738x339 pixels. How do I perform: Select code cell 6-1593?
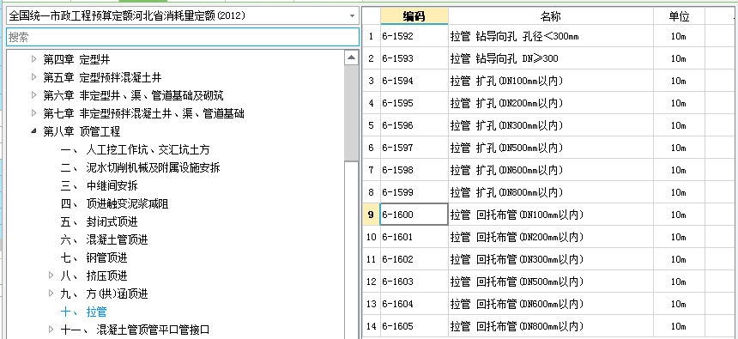414,58
